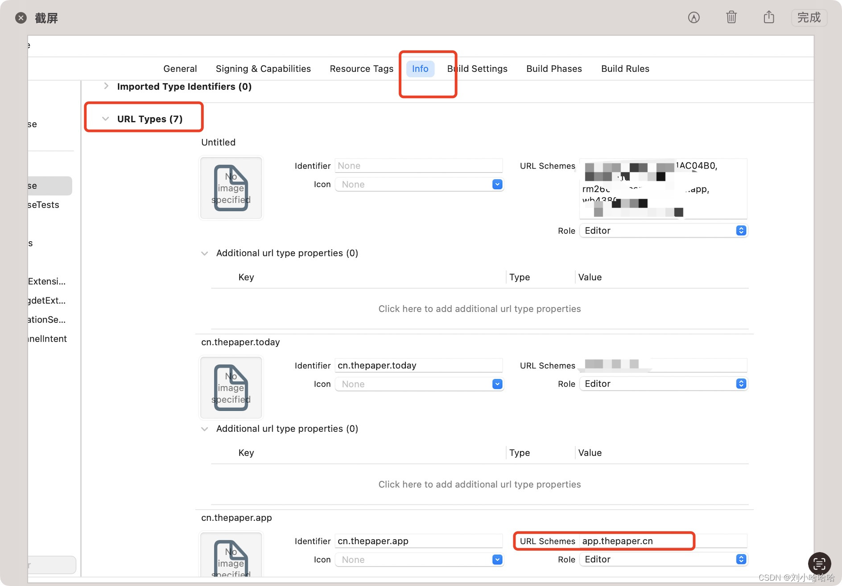Select the seTests target in sidebar
The height and width of the screenshot is (586, 842).
[x=43, y=205]
